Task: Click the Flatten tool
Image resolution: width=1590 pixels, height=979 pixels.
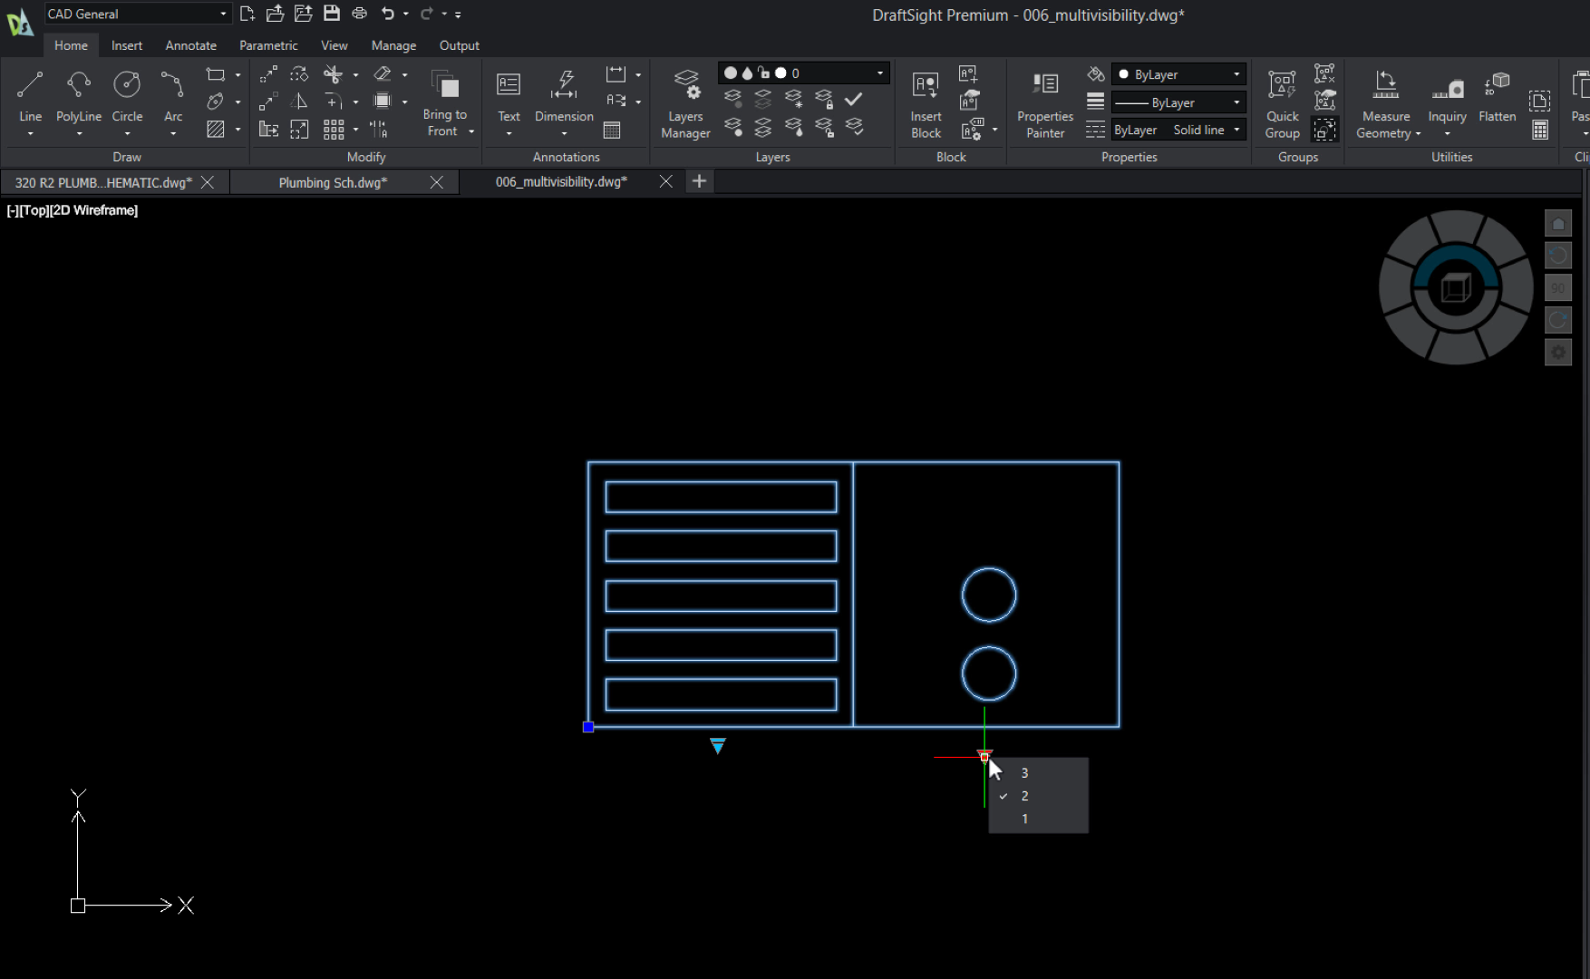Action: [1497, 97]
